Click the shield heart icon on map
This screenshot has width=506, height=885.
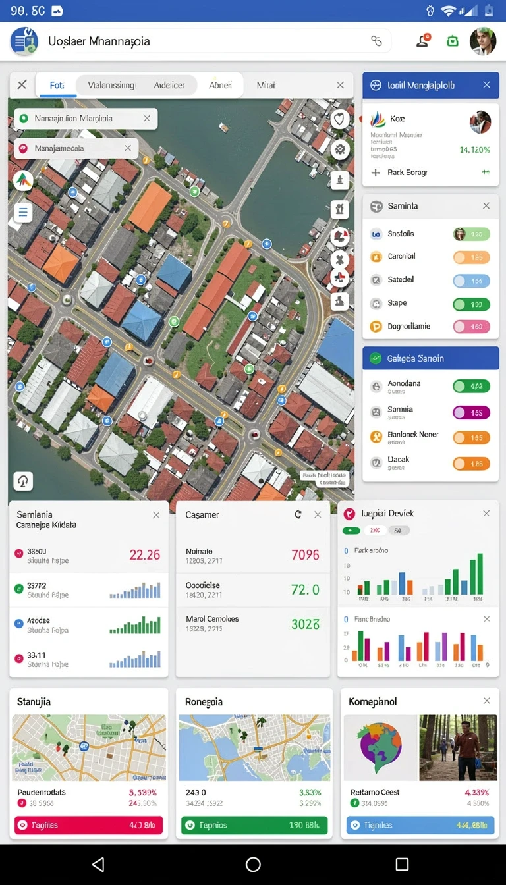click(x=340, y=119)
